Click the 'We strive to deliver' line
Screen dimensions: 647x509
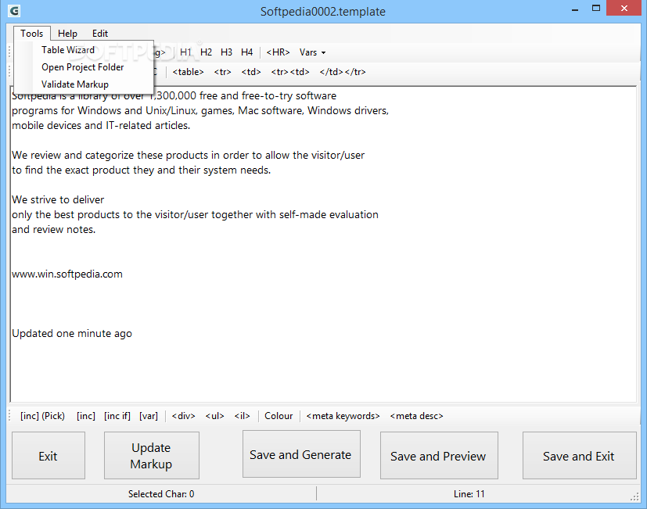(58, 199)
